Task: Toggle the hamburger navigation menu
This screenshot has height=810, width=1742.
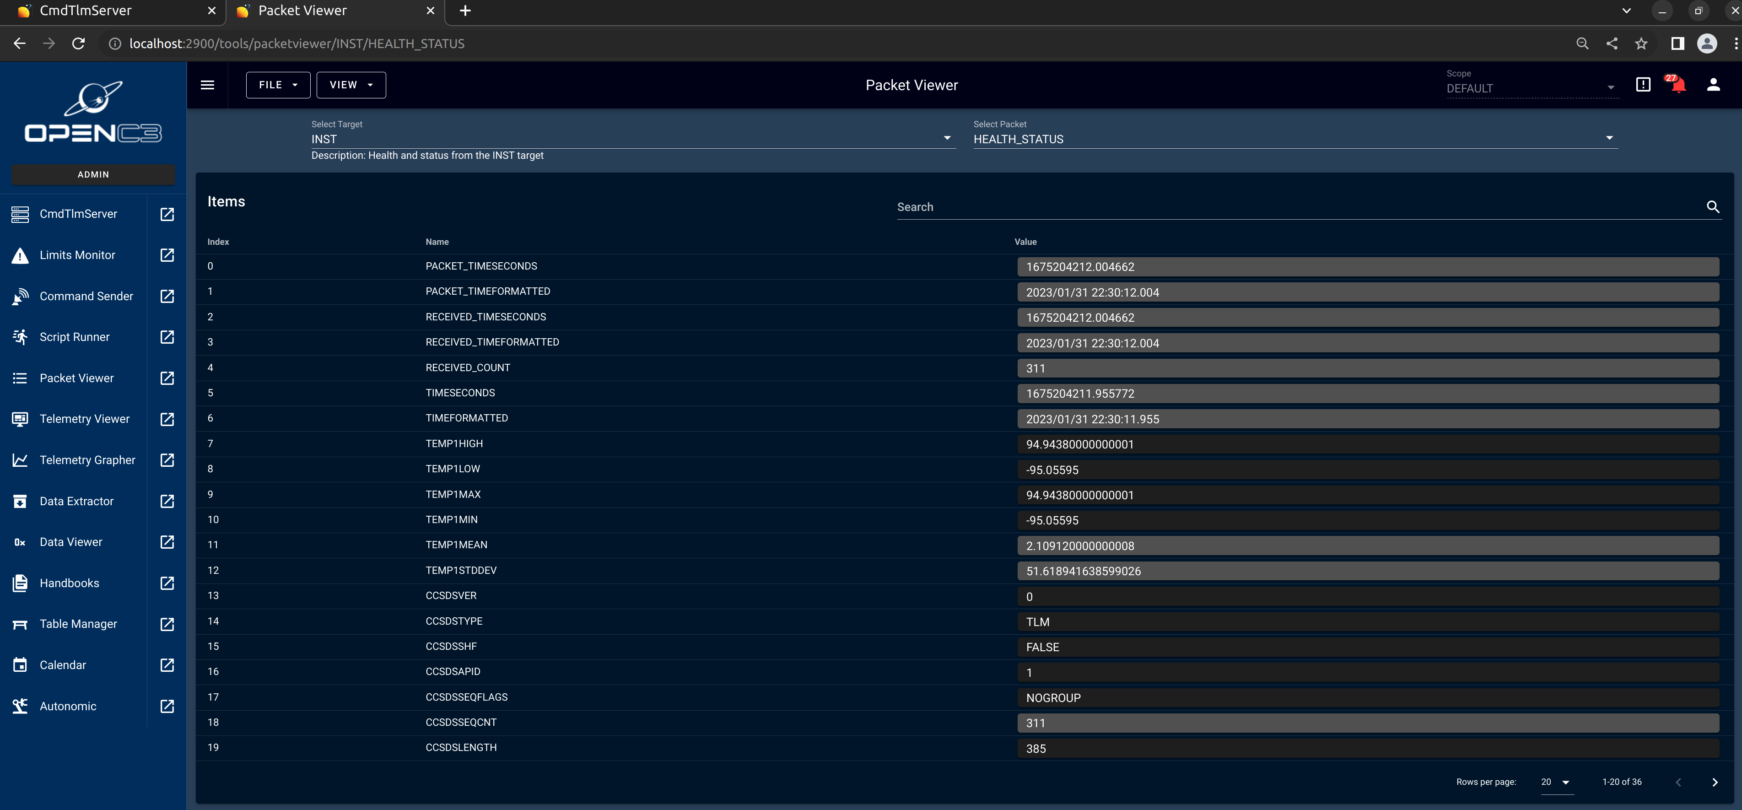Action: 208,85
